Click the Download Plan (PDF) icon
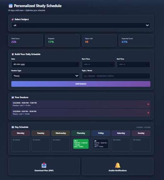The height and width of the screenshot is (180, 164). click(x=44, y=165)
